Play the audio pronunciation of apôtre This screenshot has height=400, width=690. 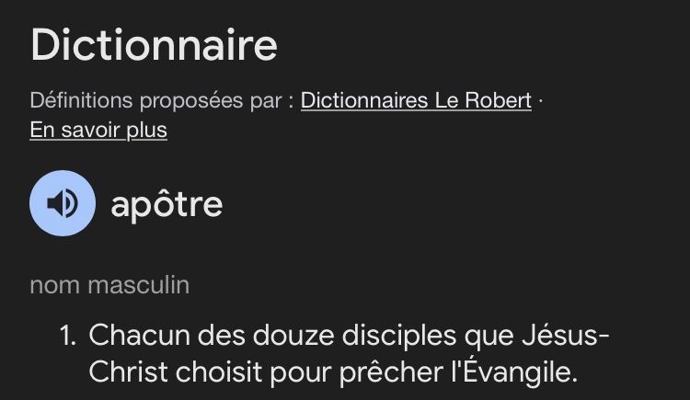click(63, 203)
